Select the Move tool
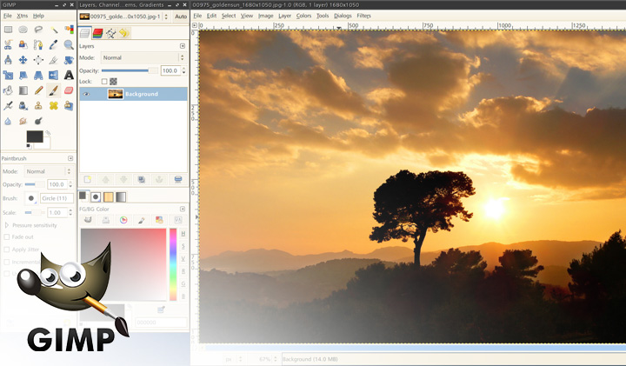 pos(23,60)
